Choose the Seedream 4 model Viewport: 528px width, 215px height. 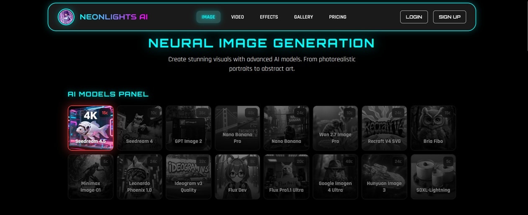point(140,128)
